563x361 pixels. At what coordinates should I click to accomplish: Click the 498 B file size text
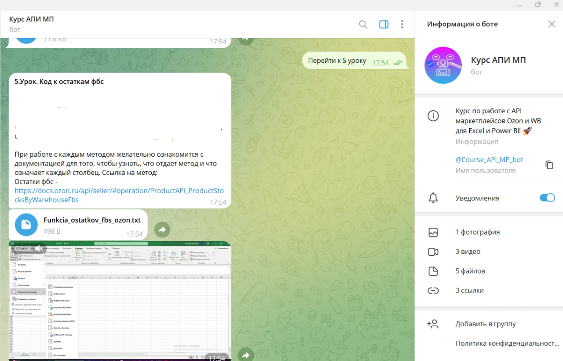pos(52,231)
